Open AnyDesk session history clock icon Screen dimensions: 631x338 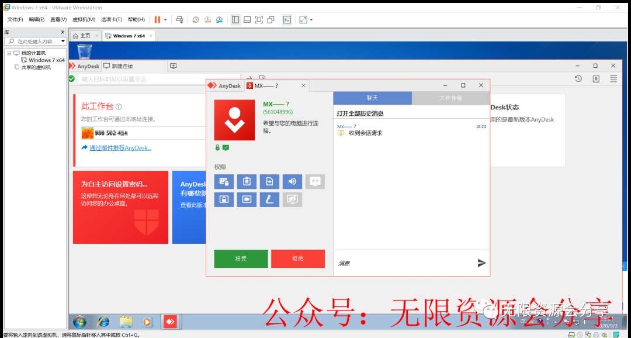578,79
